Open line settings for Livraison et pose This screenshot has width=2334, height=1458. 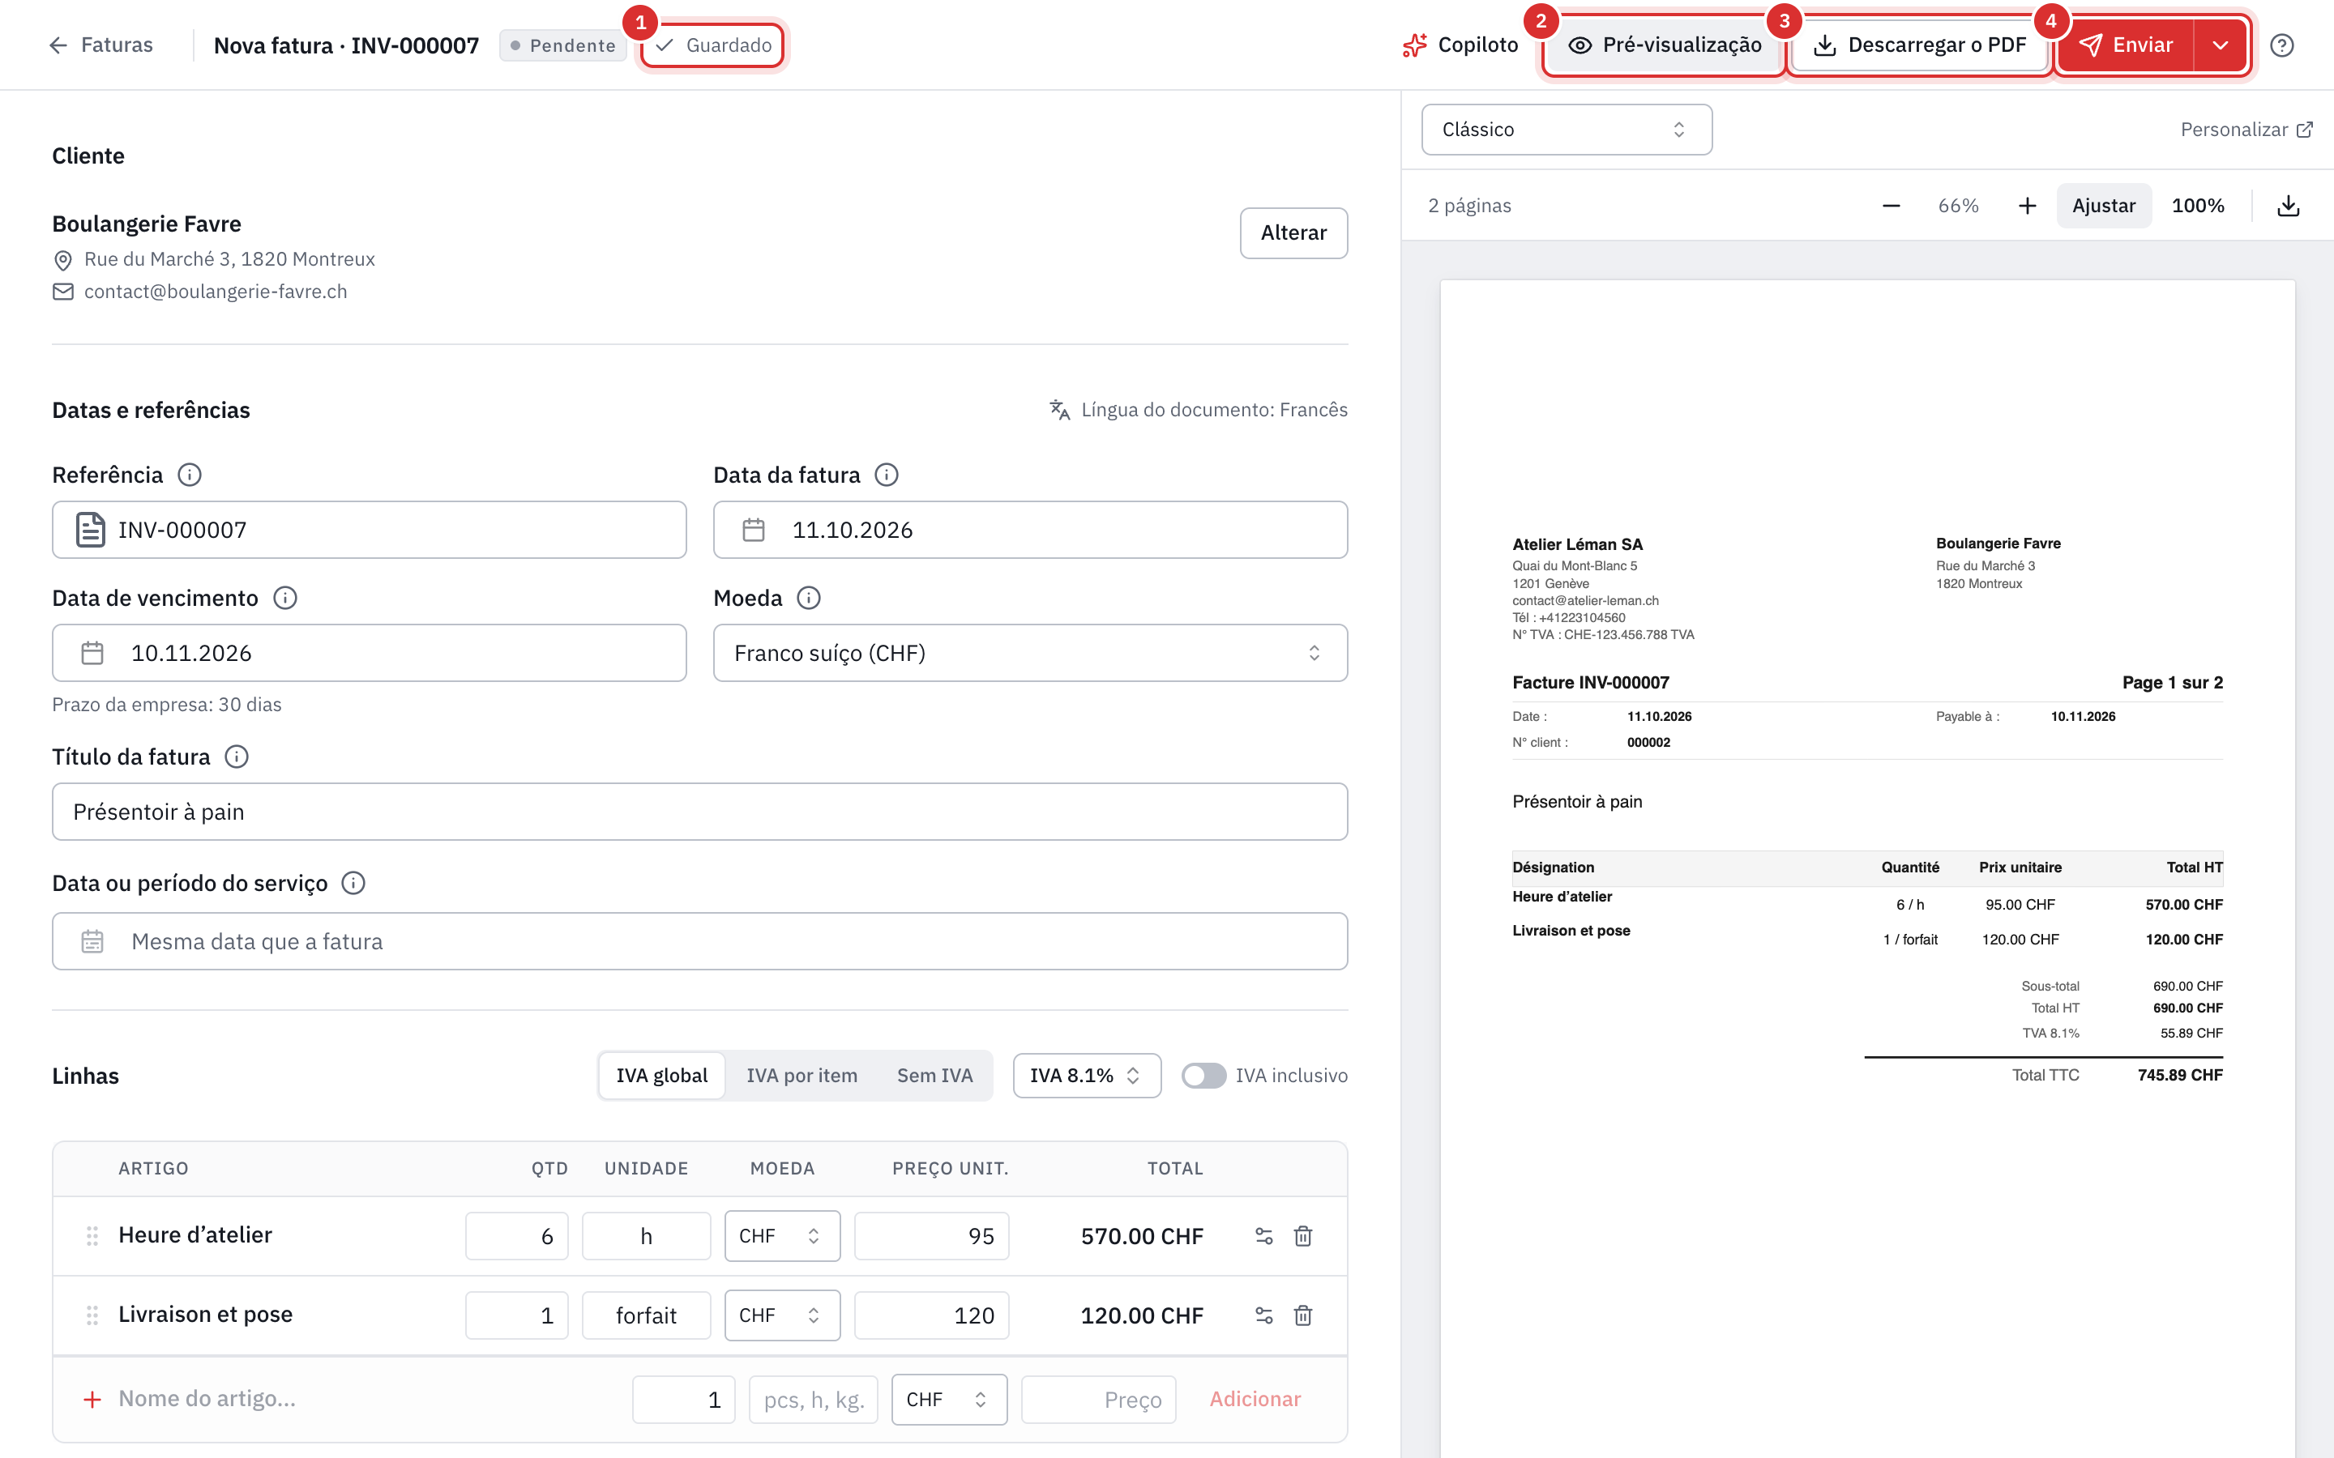pos(1263,1315)
